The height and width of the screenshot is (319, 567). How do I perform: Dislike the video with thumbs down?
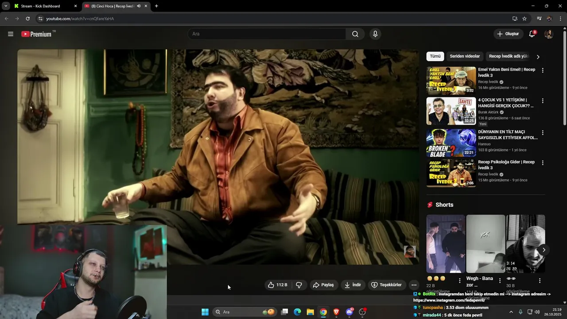pyautogui.click(x=299, y=285)
